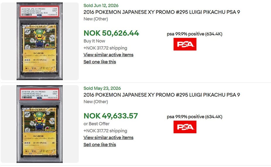Open psa seller feedback on Buy It Now listing
Screen dimensions: 271x167
194,34
